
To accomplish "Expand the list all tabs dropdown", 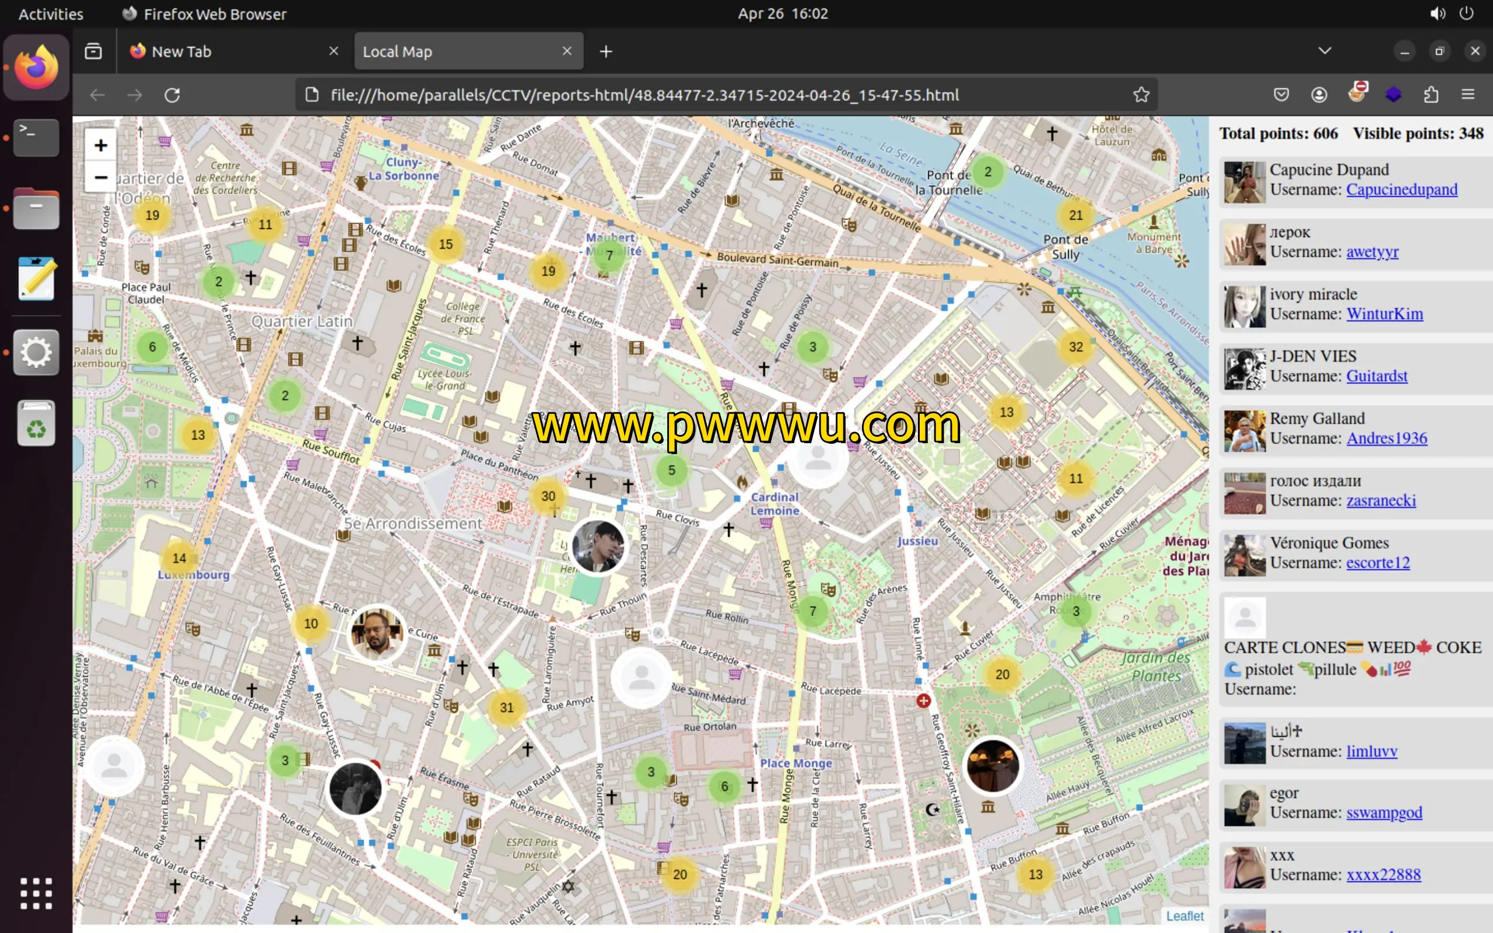I will coord(1324,51).
